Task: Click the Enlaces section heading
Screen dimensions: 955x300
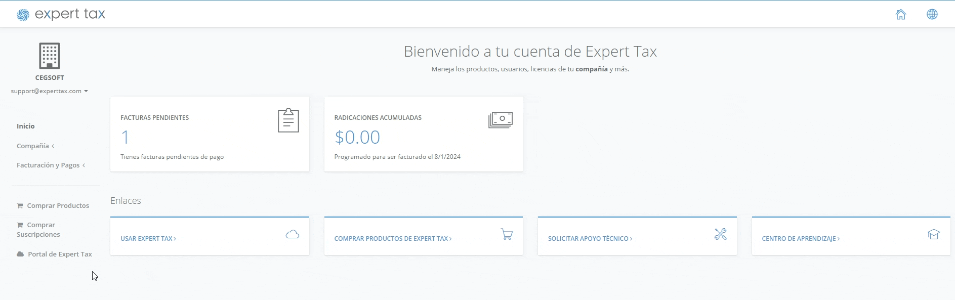Action: tap(126, 201)
